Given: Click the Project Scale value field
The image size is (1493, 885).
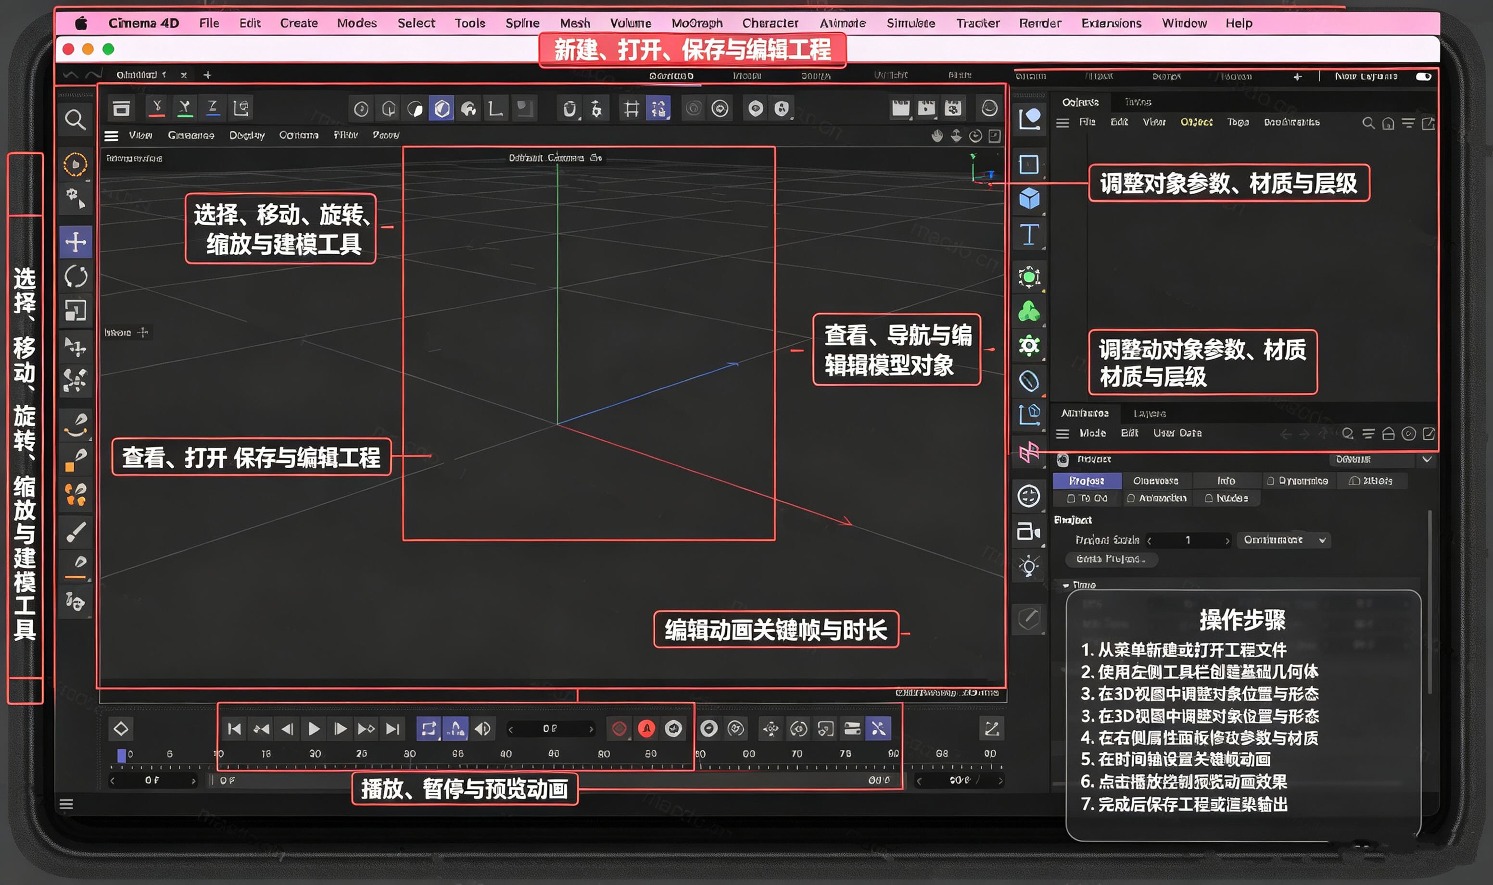Looking at the screenshot, I should pyautogui.click(x=1188, y=540).
